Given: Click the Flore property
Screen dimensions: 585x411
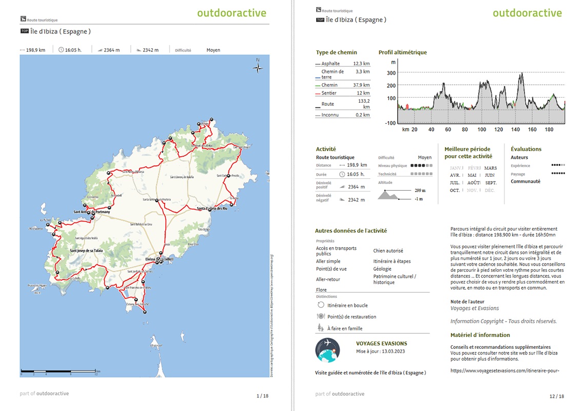Looking at the screenshot, I should [x=321, y=290].
